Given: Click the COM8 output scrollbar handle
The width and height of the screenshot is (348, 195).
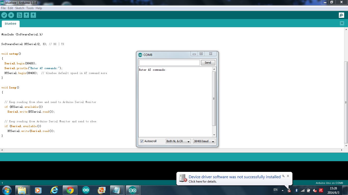Looking at the screenshot, I should [214, 99].
